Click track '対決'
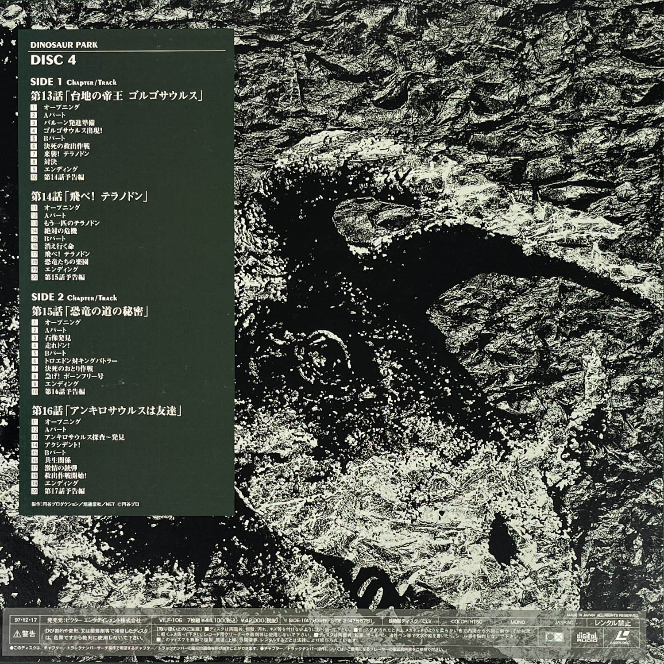 click(x=50, y=162)
